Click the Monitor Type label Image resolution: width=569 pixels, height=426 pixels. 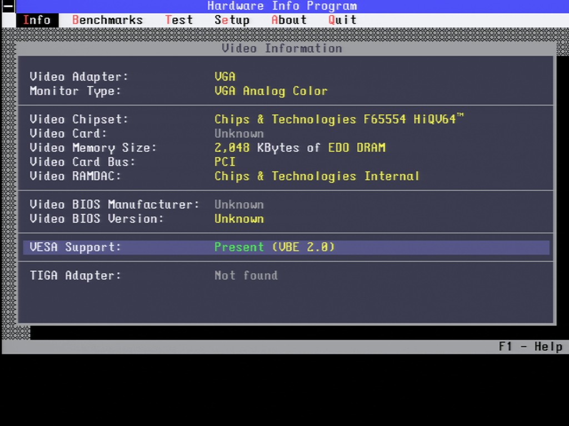click(x=76, y=91)
